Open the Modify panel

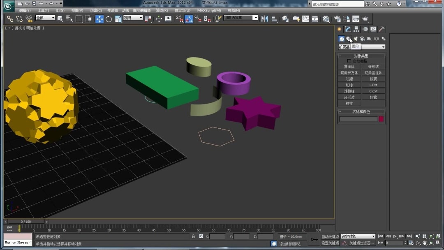[x=347, y=29]
